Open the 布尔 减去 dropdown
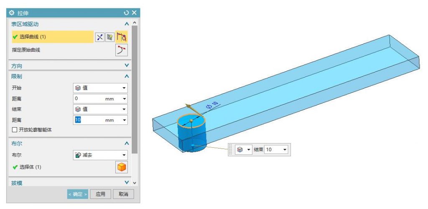The height and width of the screenshot is (209, 428). [100, 155]
